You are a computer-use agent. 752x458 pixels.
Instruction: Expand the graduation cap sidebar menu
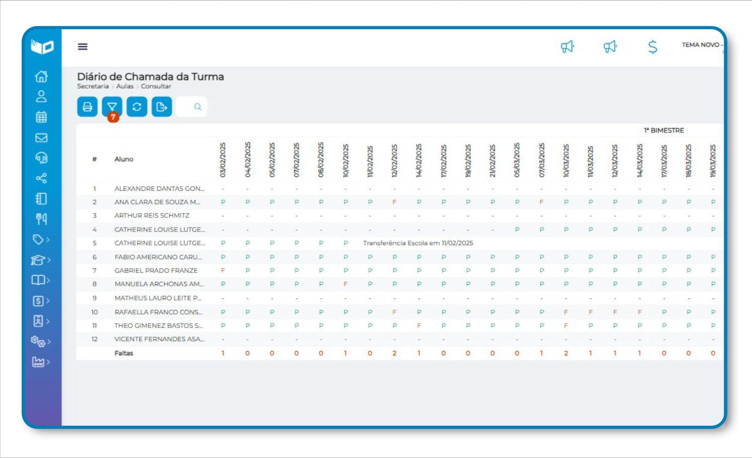coord(41,260)
